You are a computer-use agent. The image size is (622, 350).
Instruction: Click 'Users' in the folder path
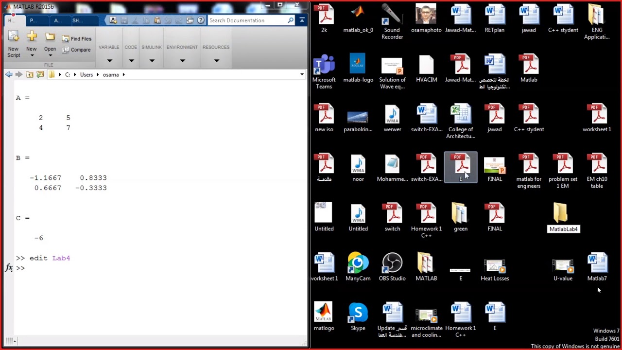pos(86,74)
